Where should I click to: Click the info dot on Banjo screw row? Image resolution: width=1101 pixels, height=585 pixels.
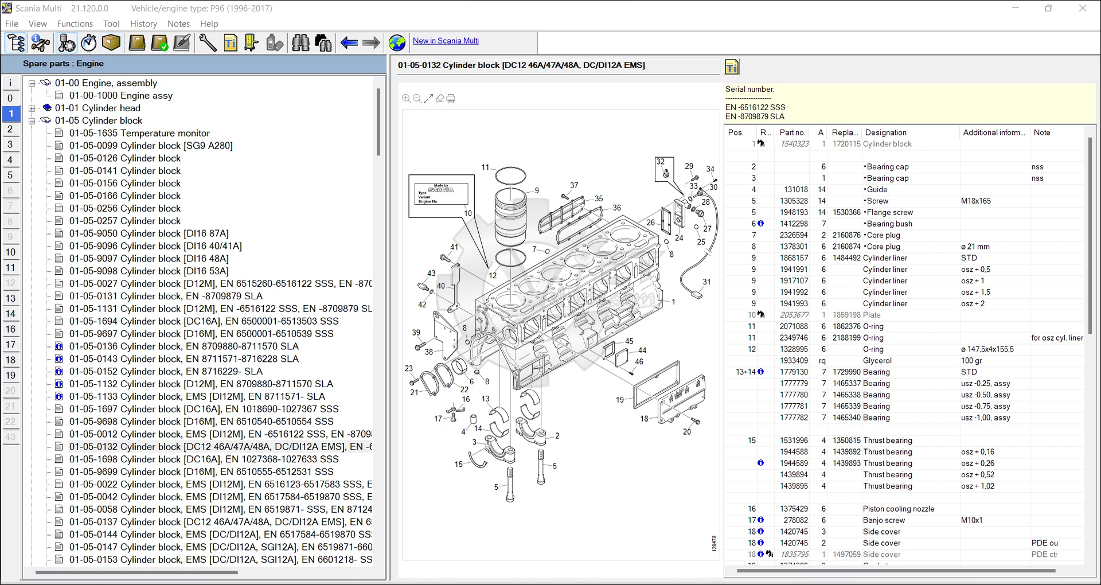point(761,520)
